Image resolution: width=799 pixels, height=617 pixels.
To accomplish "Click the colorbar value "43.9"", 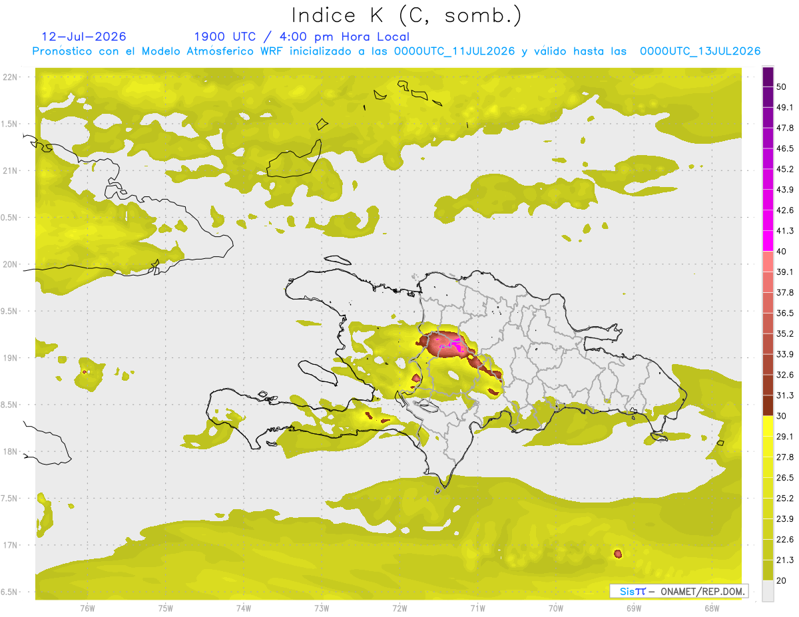I will point(785,190).
